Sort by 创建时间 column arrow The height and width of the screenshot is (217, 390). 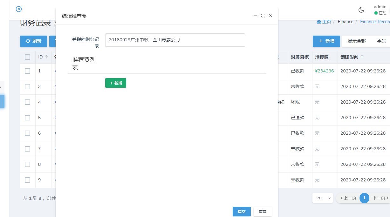tap(362, 57)
